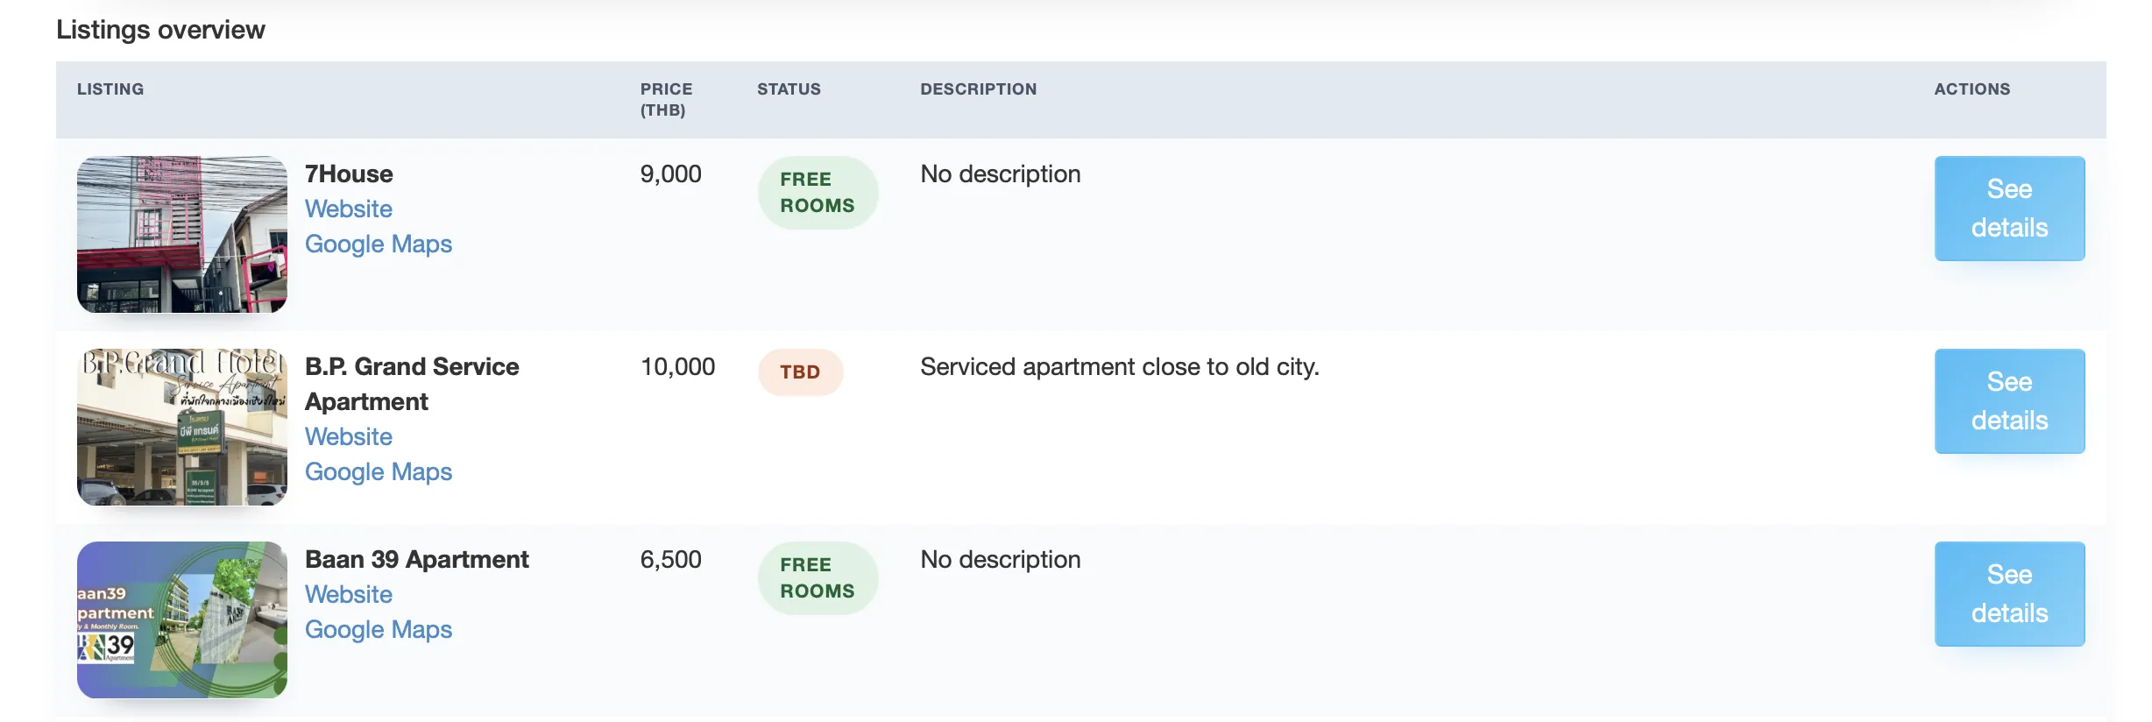Image resolution: width=2152 pixels, height=722 pixels.
Task: Click the Listing column header
Action: point(110,89)
